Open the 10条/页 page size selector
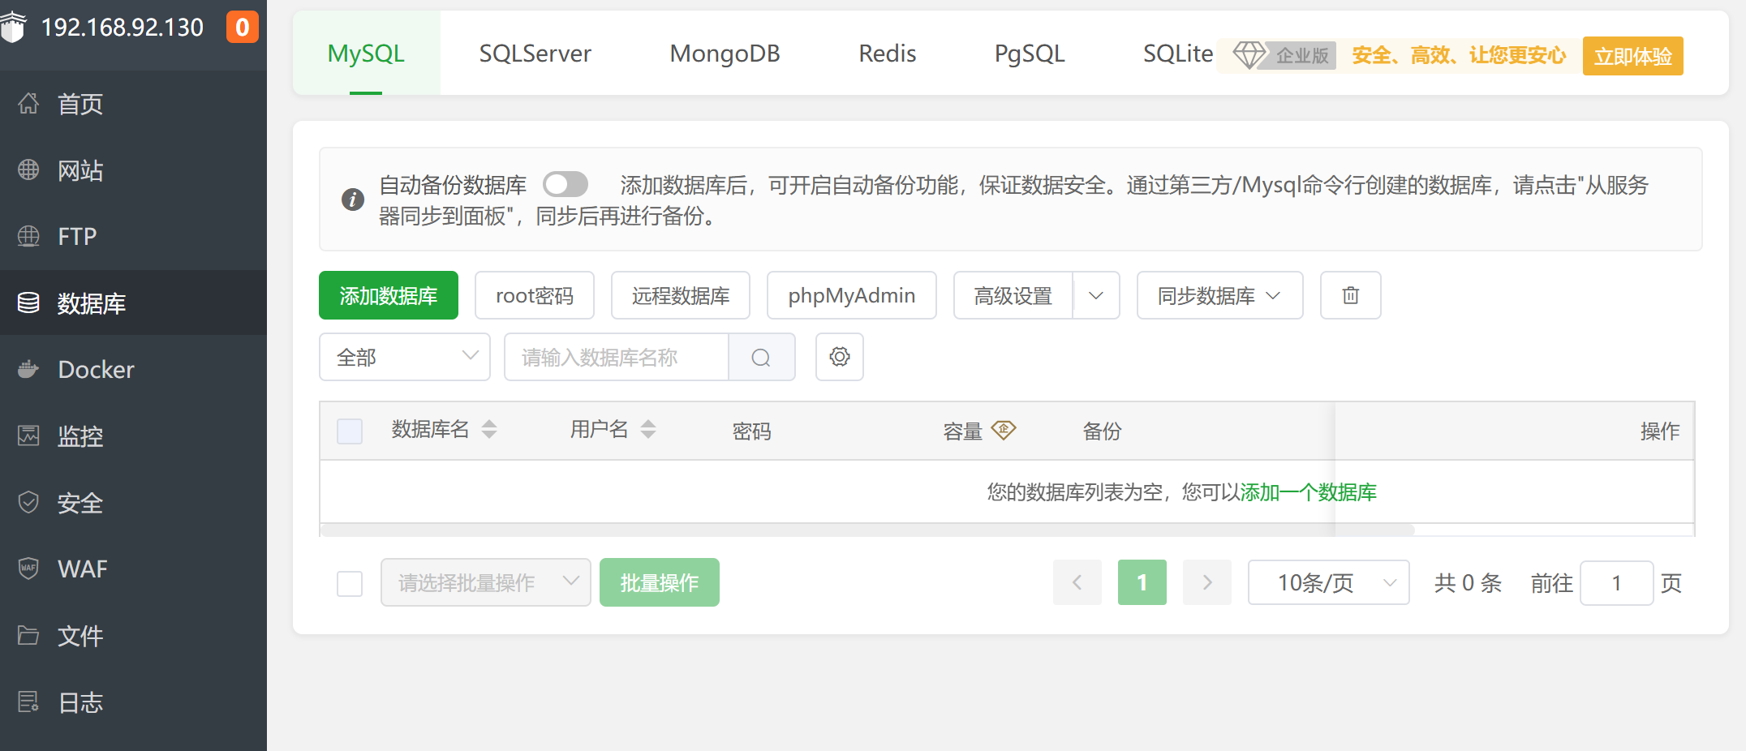This screenshot has width=1746, height=751. (x=1327, y=583)
